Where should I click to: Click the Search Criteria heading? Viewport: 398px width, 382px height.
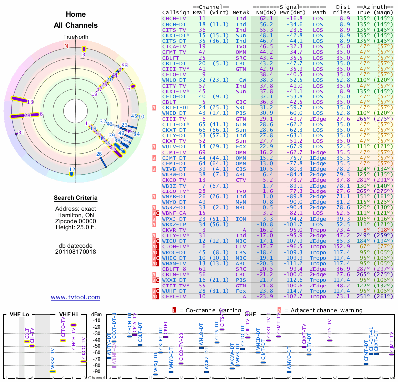(76, 198)
